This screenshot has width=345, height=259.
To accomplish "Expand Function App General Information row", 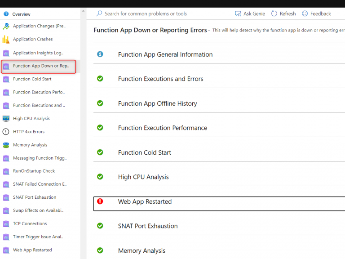I will coord(165,54).
